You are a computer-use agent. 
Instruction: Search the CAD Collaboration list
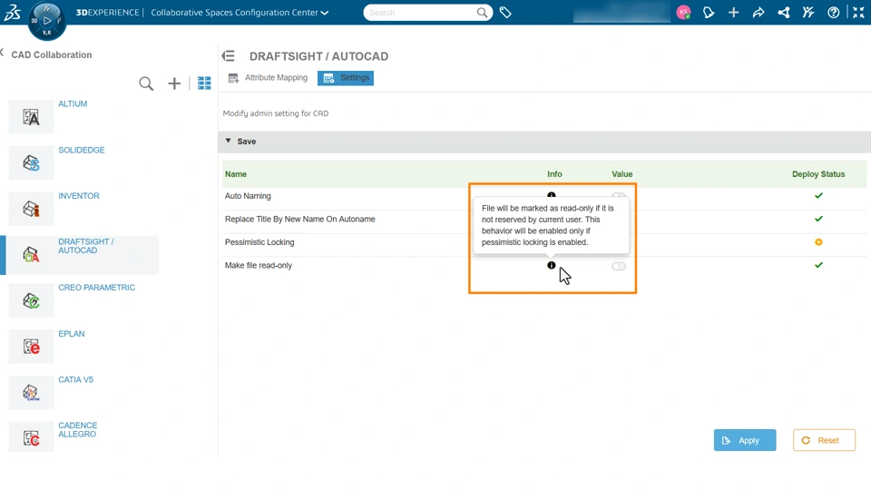point(146,83)
